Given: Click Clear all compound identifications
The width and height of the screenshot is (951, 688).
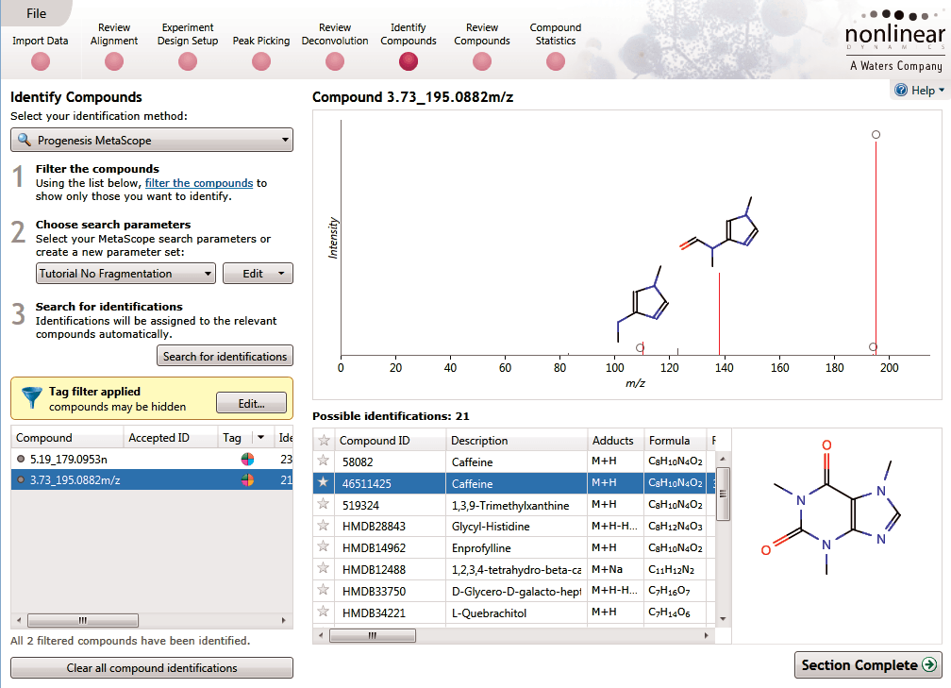Looking at the screenshot, I should 152,668.
